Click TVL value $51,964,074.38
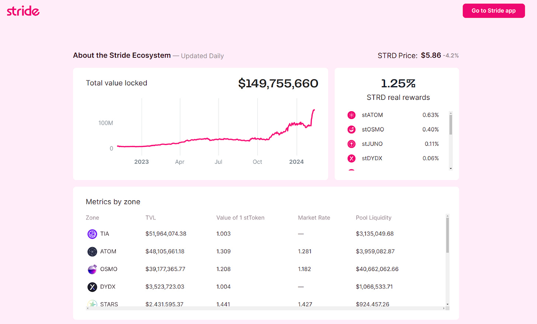 click(166, 234)
